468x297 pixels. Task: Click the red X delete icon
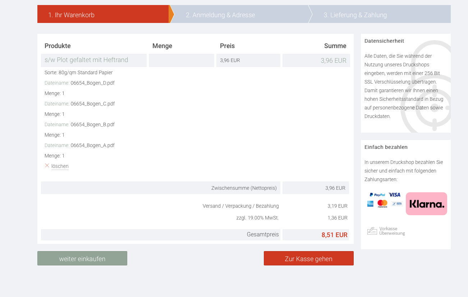coord(47,165)
